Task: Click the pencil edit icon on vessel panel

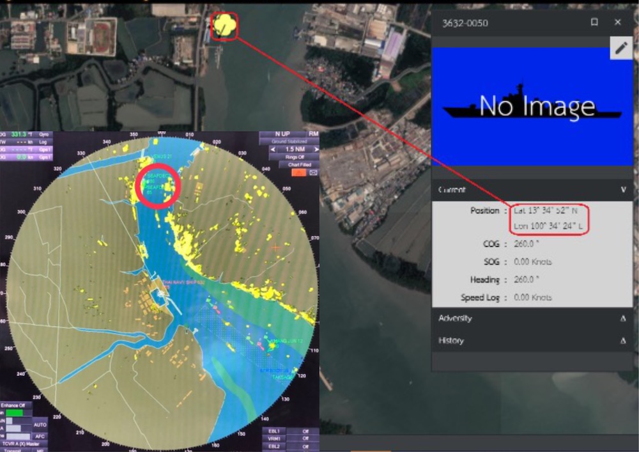Action: (x=620, y=48)
